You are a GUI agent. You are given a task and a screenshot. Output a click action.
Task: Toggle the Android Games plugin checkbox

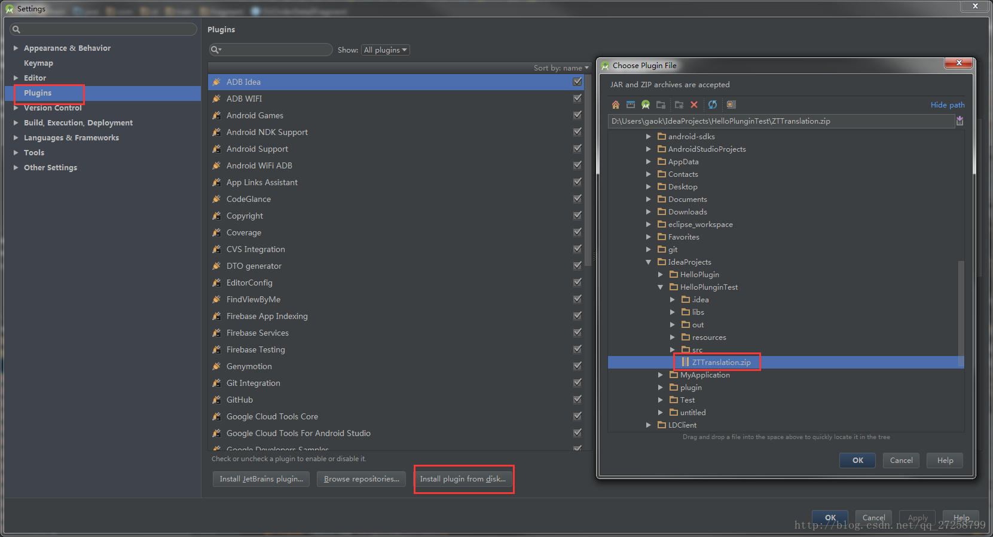click(578, 115)
